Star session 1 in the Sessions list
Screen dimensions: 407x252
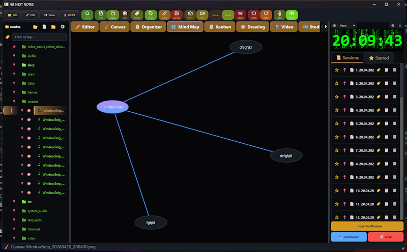pos(337,70)
